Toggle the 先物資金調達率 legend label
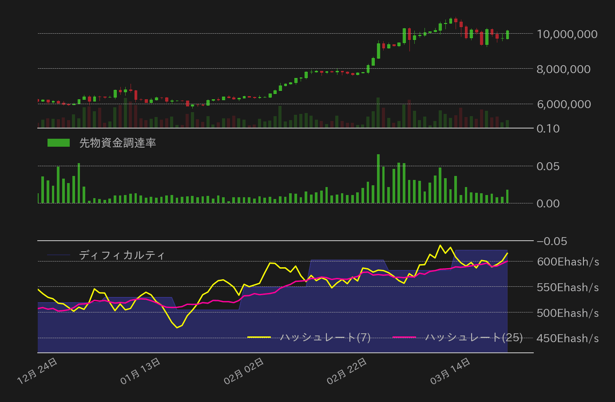Viewport: 615px width, 402px height. point(118,143)
